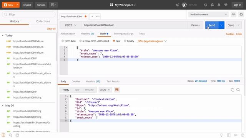Image resolution: width=246 pixels, height=138 pixels.
Task: Open the request Body tab
Action: click(x=104, y=34)
